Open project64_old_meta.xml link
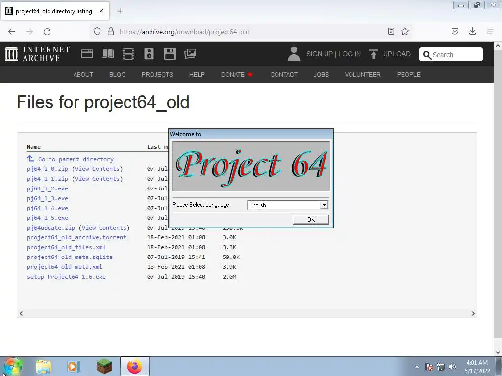The width and height of the screenshot is (502, 376). 65,267
